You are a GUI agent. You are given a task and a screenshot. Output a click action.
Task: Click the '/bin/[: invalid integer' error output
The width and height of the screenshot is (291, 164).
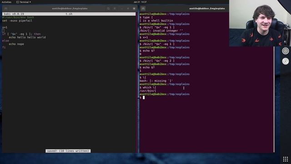click(x=161, y=31)
